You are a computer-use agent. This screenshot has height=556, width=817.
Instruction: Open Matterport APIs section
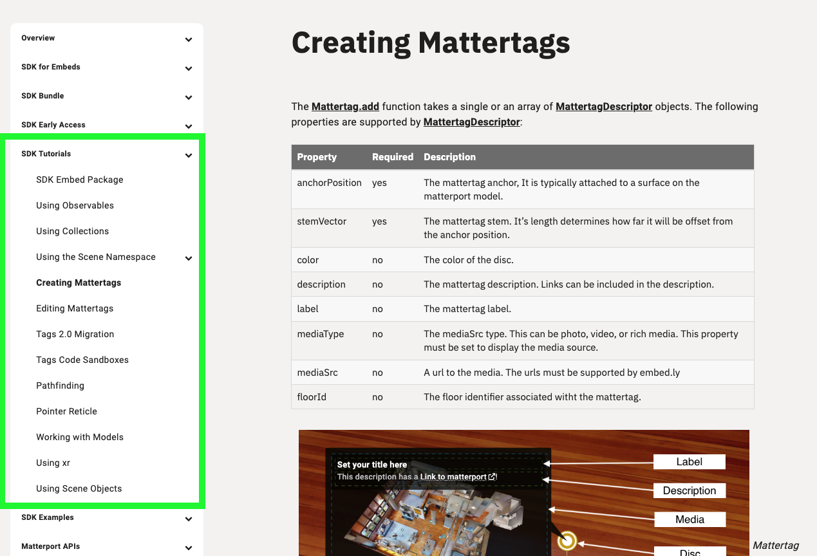pos(51,546)
